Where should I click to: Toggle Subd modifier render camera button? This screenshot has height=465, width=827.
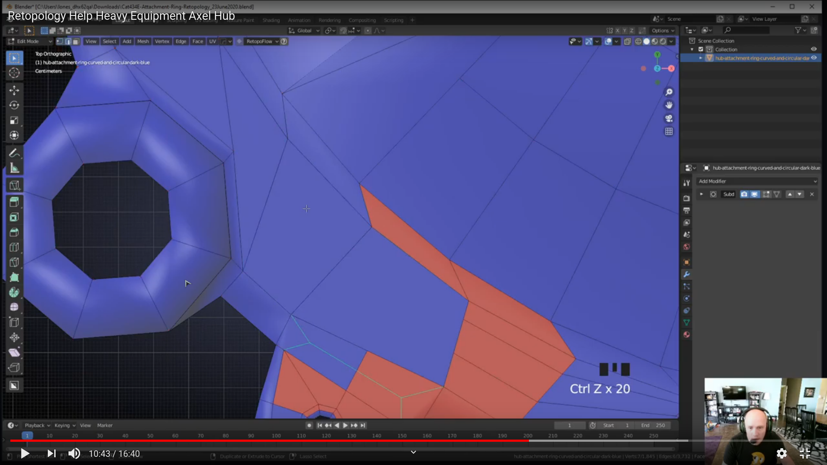(744, 194)
